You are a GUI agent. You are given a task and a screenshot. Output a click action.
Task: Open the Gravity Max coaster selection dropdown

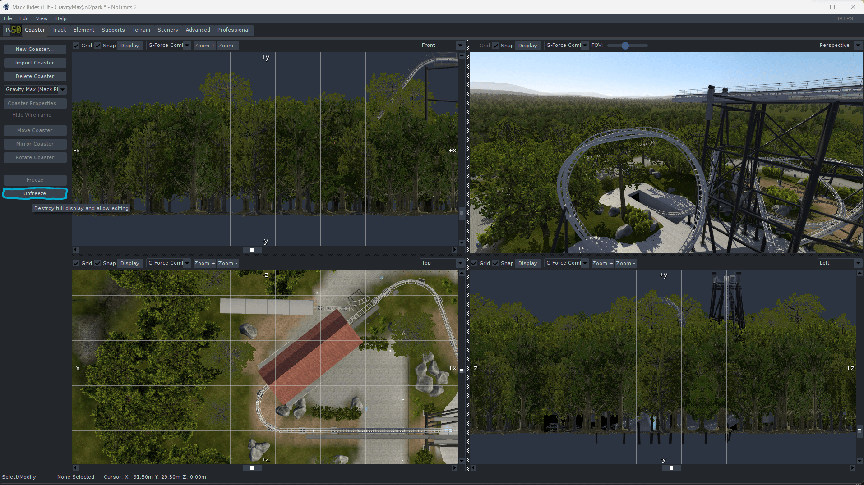point(35,90)
